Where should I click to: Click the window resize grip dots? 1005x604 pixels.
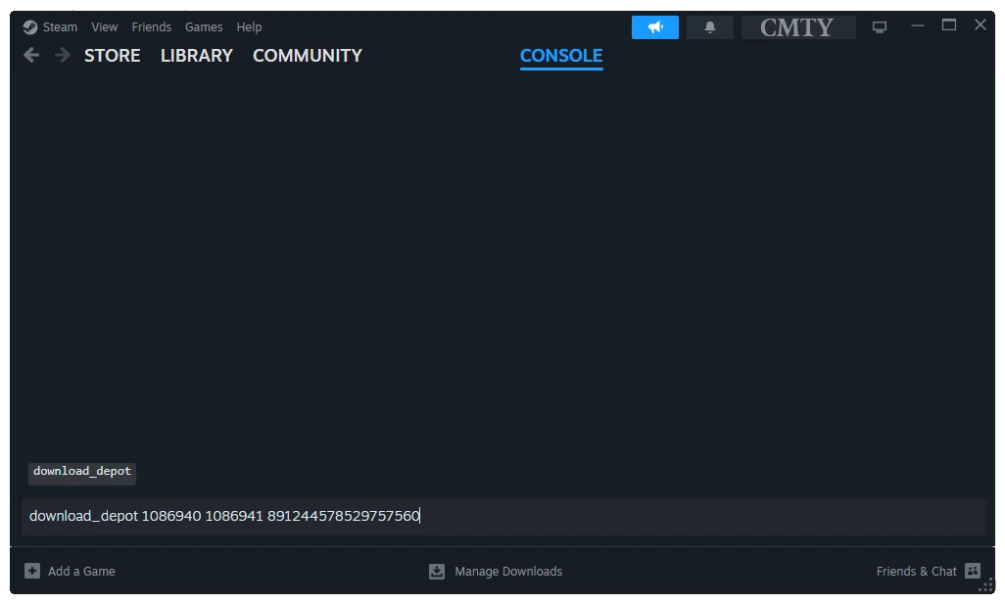click(987, 585)
